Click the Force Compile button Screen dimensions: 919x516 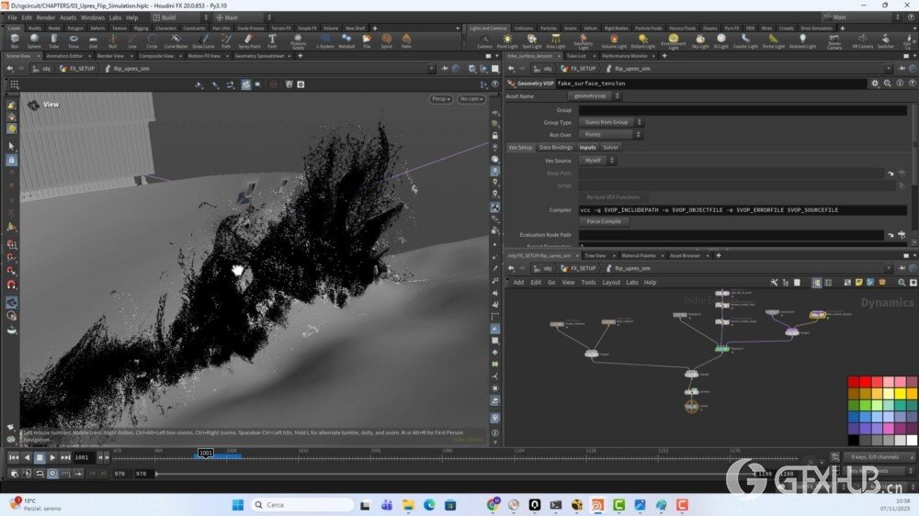click(604, 221)
